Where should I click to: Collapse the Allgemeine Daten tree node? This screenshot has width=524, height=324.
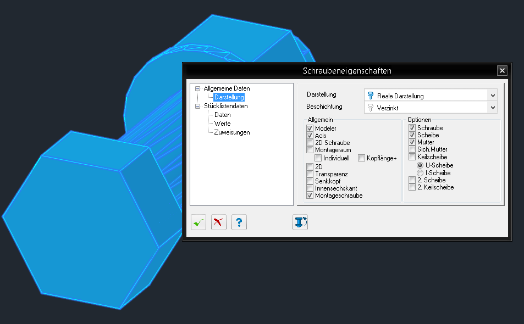point(197,89)
